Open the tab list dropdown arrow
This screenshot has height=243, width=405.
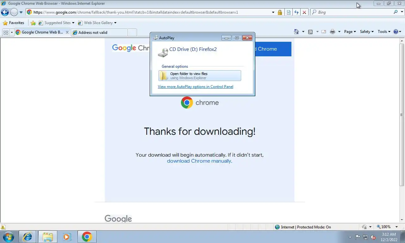pyautogui.click(x=12, y=32)
